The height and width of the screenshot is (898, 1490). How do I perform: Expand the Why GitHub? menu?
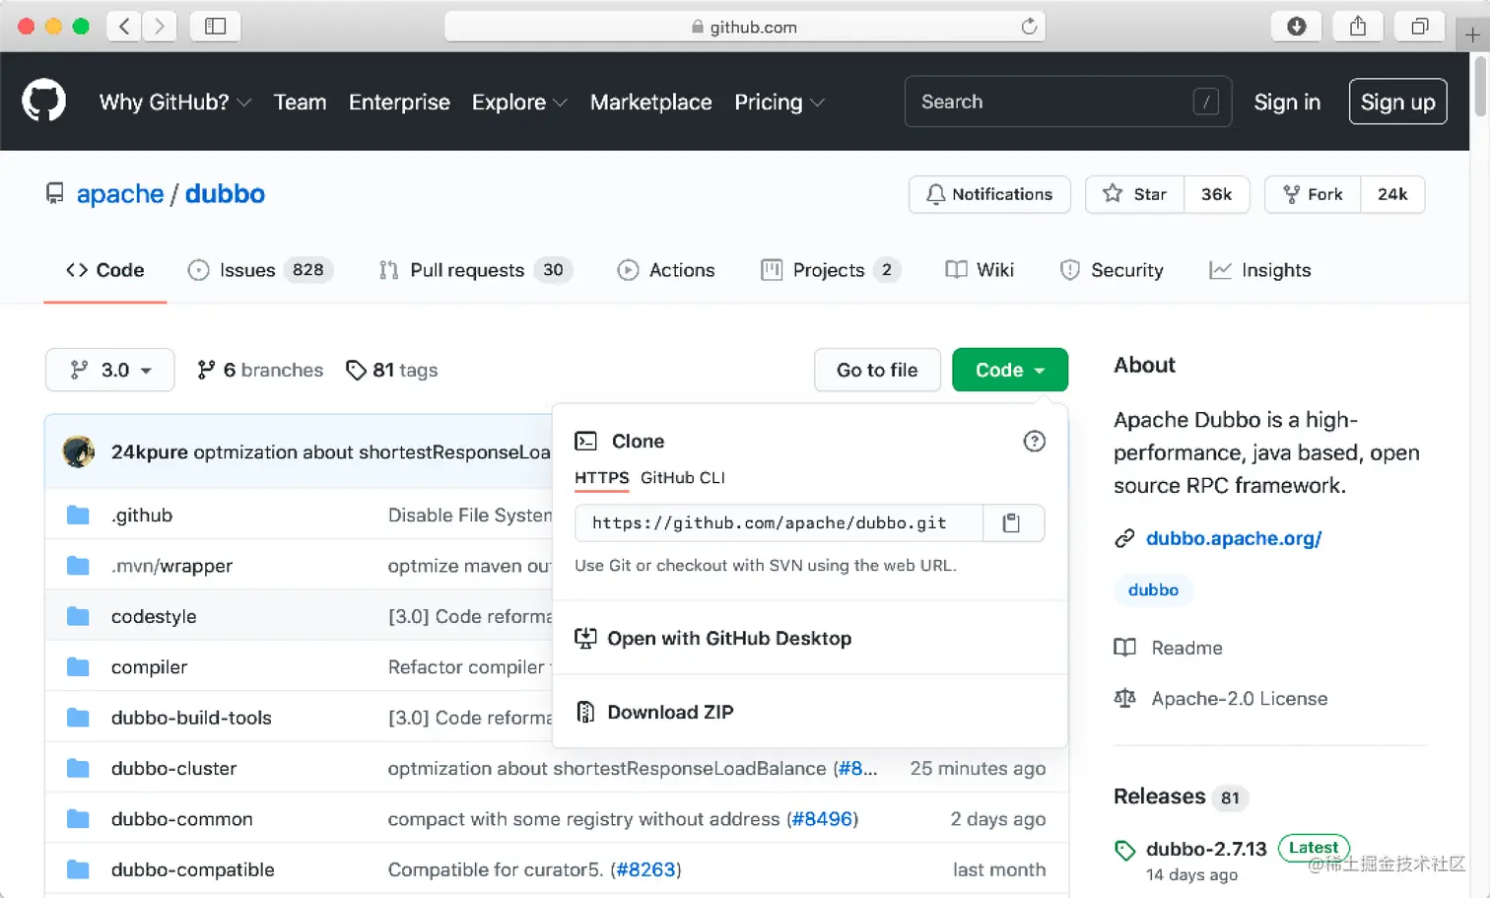175,102
